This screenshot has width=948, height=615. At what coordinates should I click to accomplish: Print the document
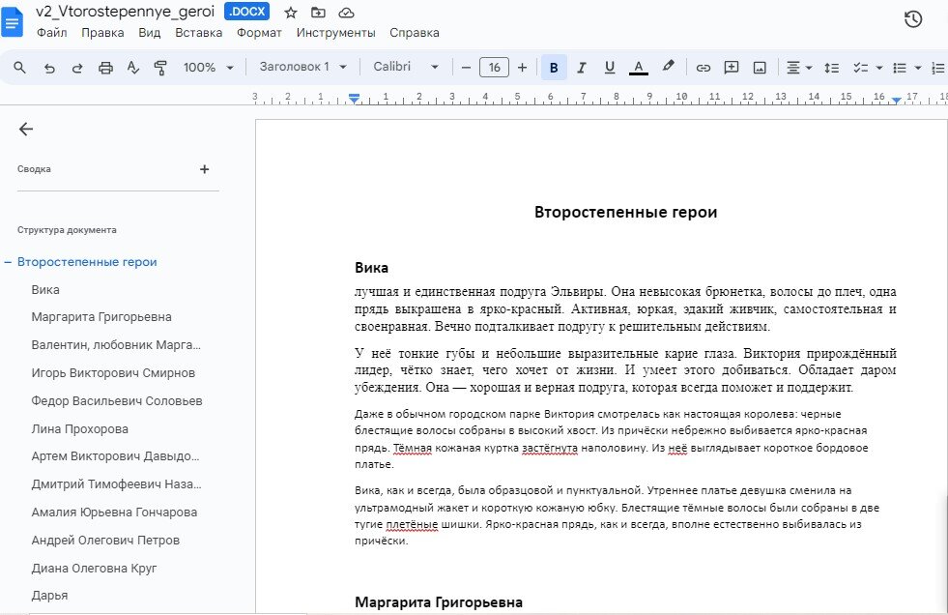click(x=105, y=68)
